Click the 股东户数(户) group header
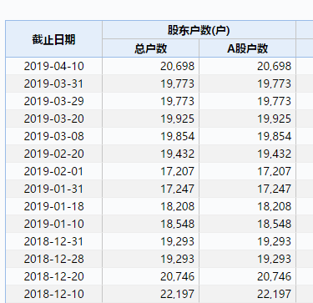 pos(199,30)
